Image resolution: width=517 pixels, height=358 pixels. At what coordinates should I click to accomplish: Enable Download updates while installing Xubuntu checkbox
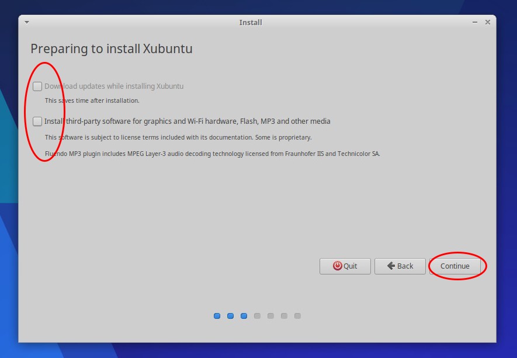pos(37,86)
